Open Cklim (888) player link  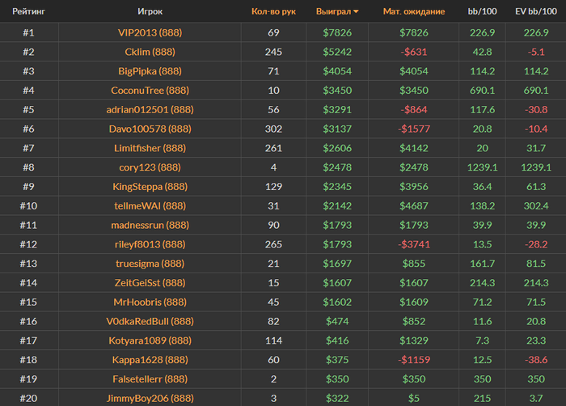point(150,52)
